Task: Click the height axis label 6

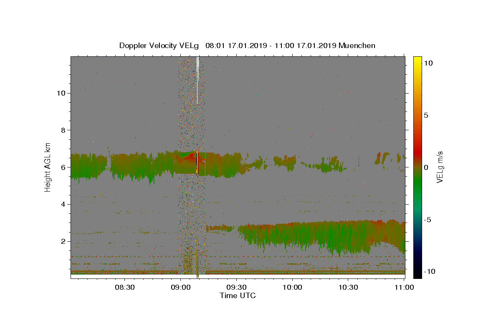Action: [62, 167]
